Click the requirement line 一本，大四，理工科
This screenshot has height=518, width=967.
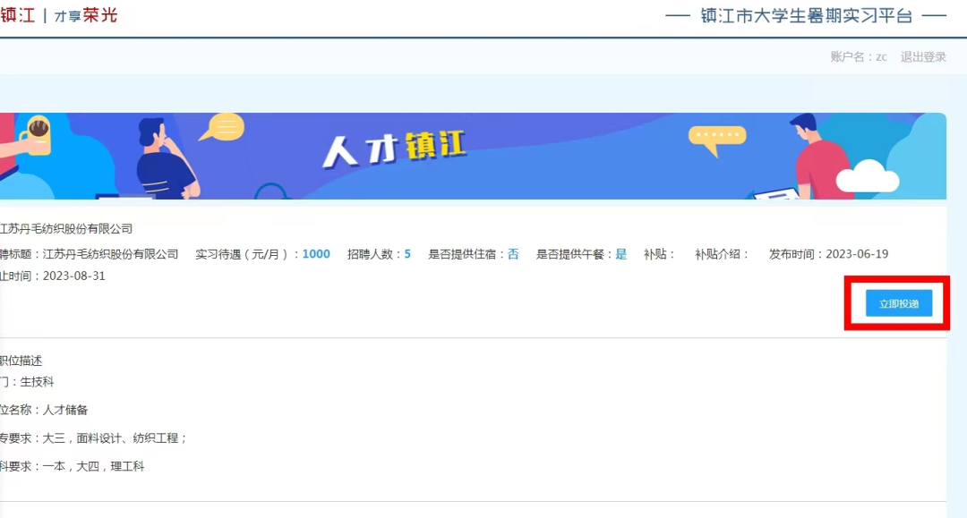[73, 466]
